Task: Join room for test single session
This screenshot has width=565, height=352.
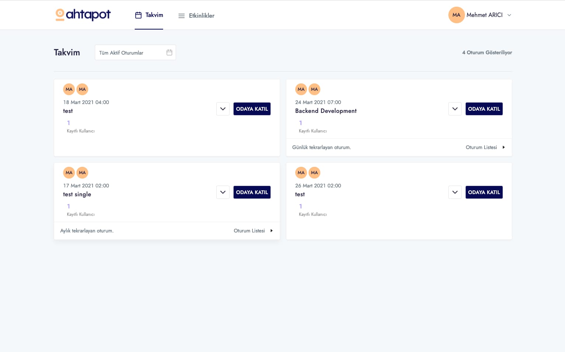Action: [x=252, y=192]
